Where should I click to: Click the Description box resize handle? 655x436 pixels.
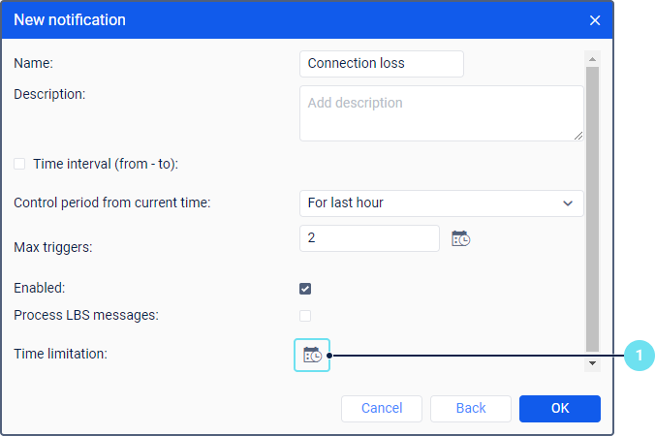click(578, 136)
